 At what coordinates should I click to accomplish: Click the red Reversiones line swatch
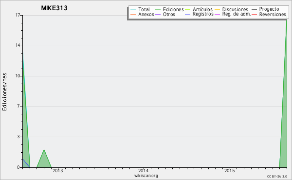pos(255,14)
